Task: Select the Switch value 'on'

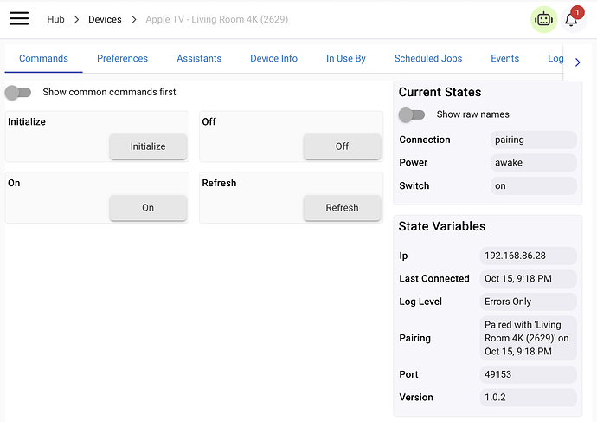Action: [x=534, y=186]
